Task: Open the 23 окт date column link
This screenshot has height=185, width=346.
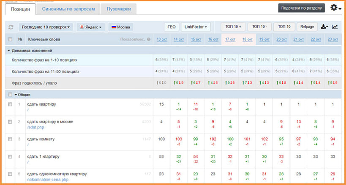Action: [333, 40]
